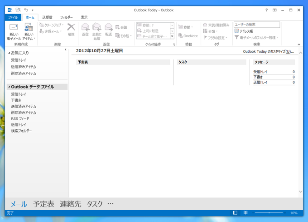Image resolution: width=308 pixels, height=222 pixels.
Task: Click the undo quick access icon
Action: 26,10
